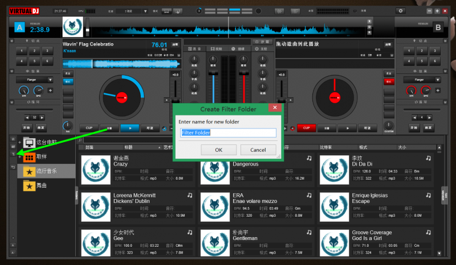456x265 pixels.
Task: Click the plus effect button on deck A
Action: click(x=50, y=90)
